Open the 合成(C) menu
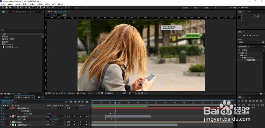Screen dimensions: 265x128 [18, 4]
